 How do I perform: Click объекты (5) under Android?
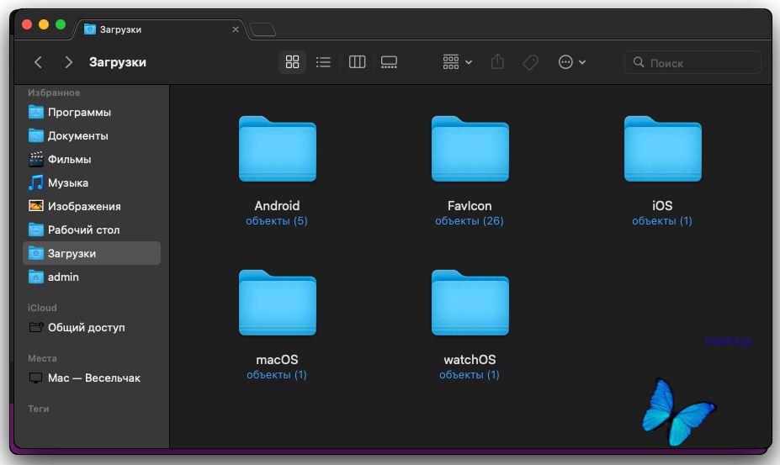[277, 221]
